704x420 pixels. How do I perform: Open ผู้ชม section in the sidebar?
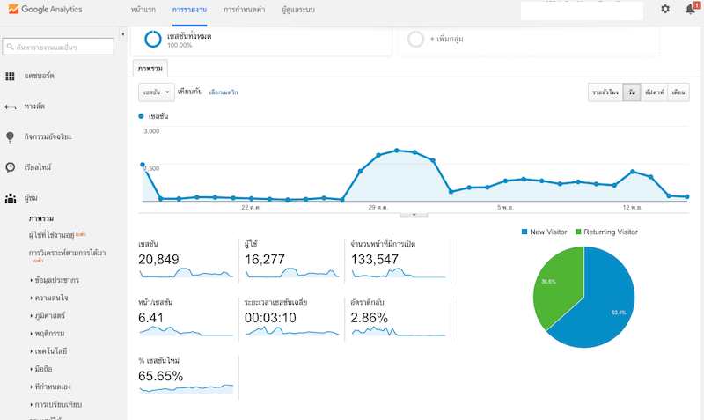31,198
